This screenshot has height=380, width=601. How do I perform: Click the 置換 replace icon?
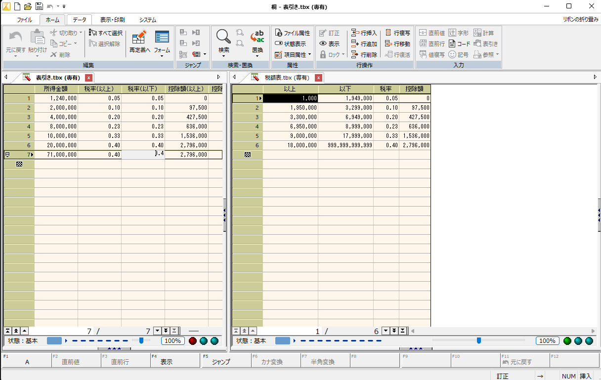coord(257,37)
